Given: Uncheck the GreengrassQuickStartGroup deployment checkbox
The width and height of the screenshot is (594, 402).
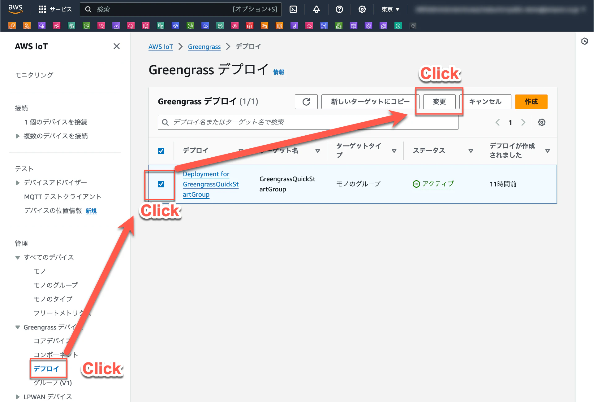Looking at the screenshot, I should pyautogui.click(x=161, y=184).
